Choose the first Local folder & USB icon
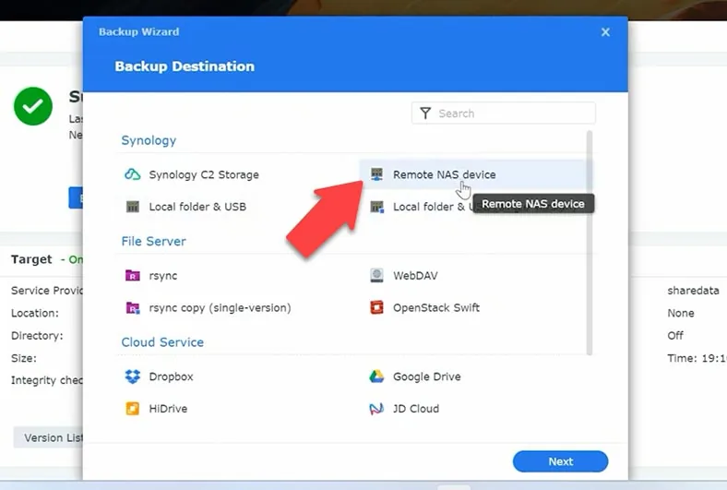The image size is (727, 490). pos(133,207)
